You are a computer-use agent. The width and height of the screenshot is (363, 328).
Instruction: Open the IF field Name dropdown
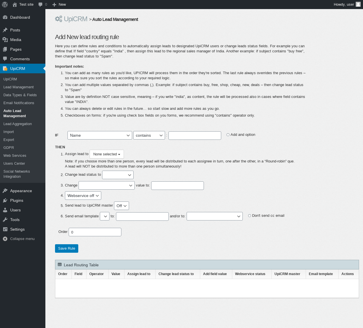point(100,135)
